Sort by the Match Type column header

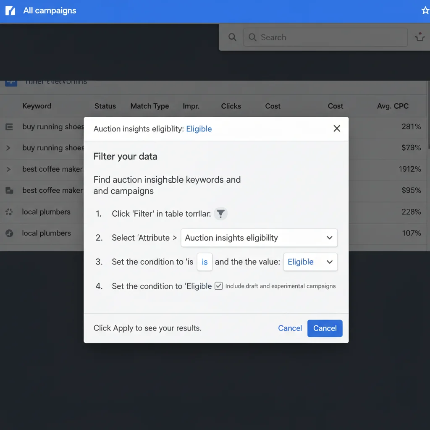150,106
